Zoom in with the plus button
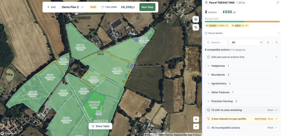Image resolution: width=281 pixels, height=136 pixels. pos(196,119)
